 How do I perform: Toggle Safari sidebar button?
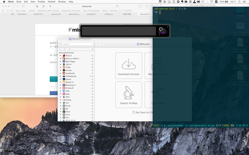(x=23, y=6)
